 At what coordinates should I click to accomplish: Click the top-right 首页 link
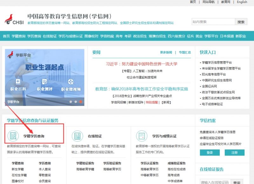(x=193, y=2)
